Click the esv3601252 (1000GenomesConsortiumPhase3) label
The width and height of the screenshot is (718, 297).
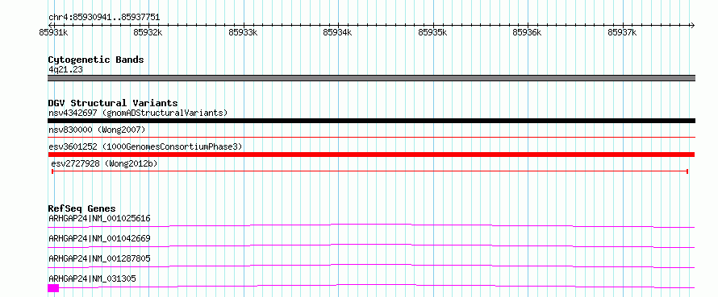(145, 146)
